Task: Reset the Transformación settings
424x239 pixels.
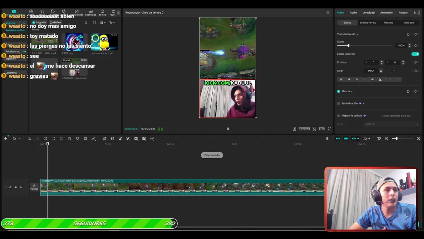Action: (408, 34)
